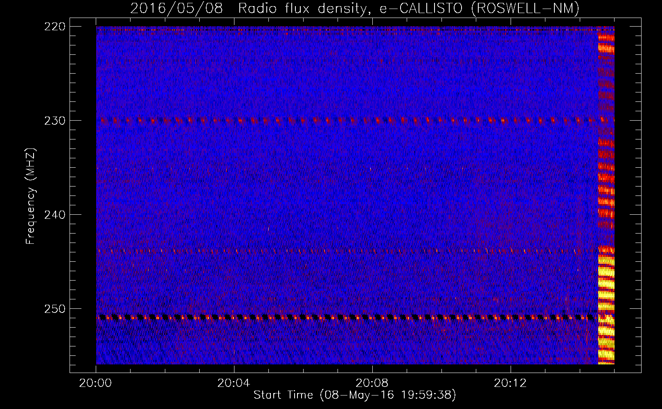662x409 pixels.
Task: Click the bright yellow burst near 250 MHz
Action: click(x=606, y=309)
